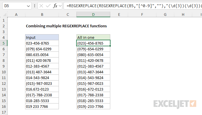
Task: Click the fill handle on cell D5
Action: click(110, 46)
